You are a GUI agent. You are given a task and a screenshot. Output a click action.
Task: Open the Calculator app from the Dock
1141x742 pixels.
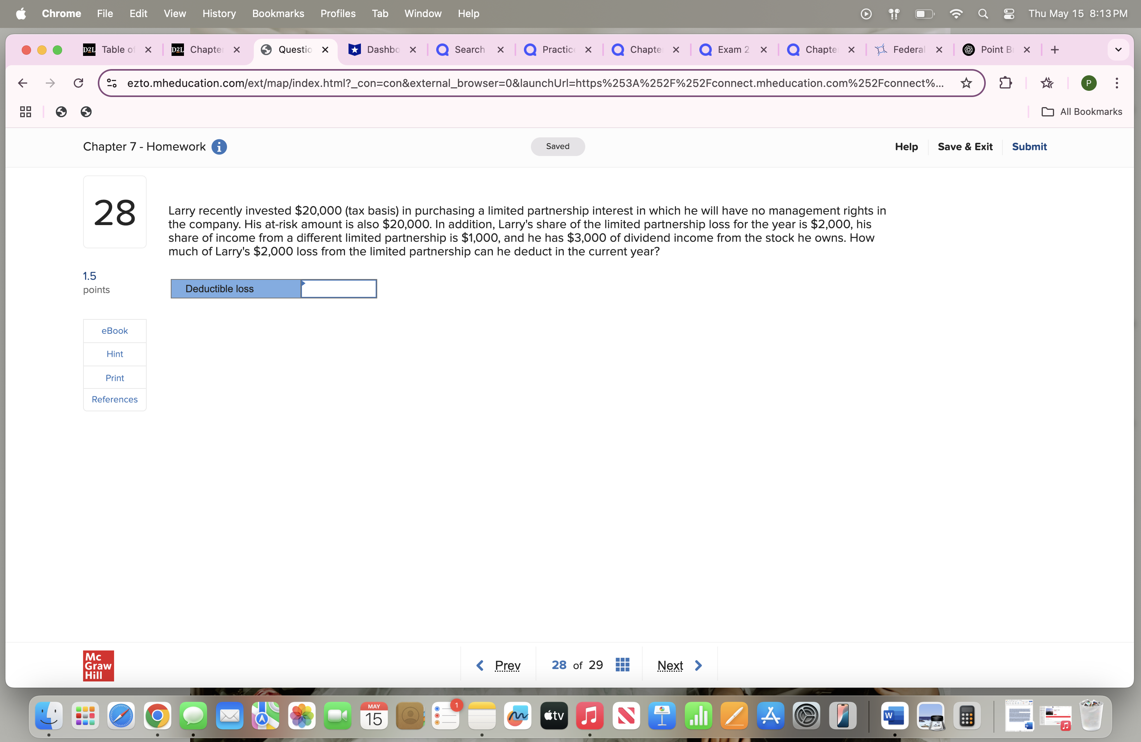(967, 716)
